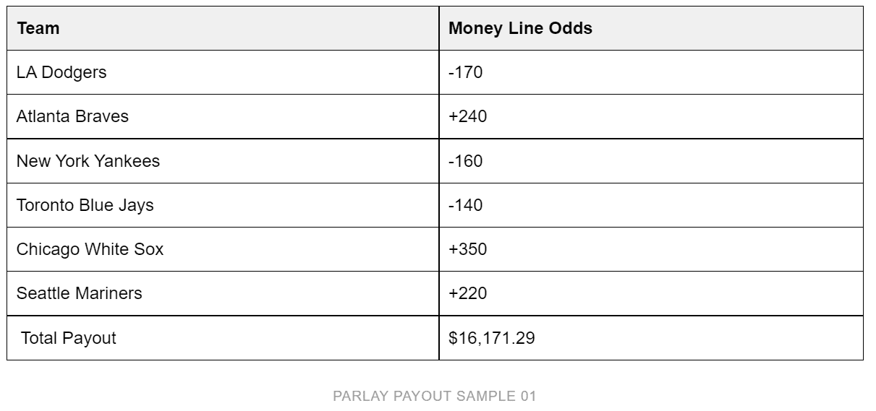Select the +240 odds value
This screenshot has height=411, width=876.
coord(467,116)
